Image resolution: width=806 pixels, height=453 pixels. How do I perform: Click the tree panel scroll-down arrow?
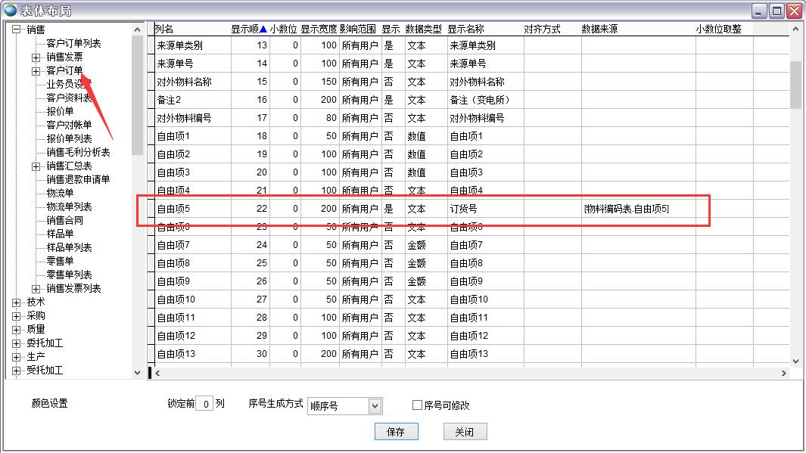tap(137, 372)
